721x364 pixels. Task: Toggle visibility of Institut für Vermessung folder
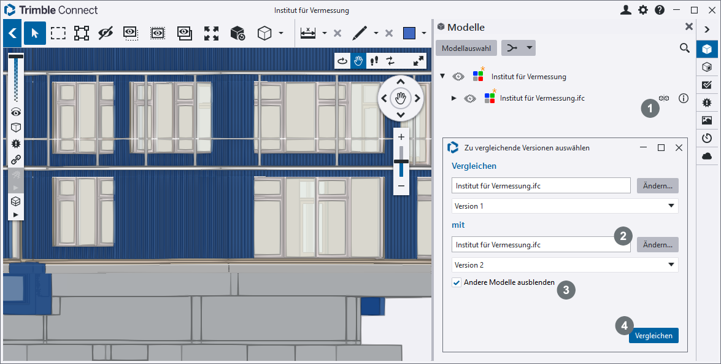[458, 77]
